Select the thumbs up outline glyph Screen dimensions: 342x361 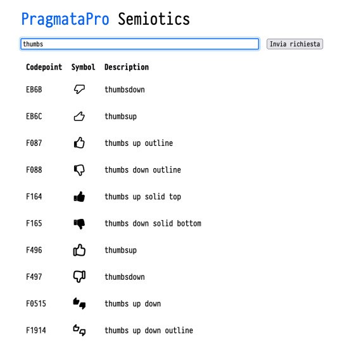tap(79, 143)
